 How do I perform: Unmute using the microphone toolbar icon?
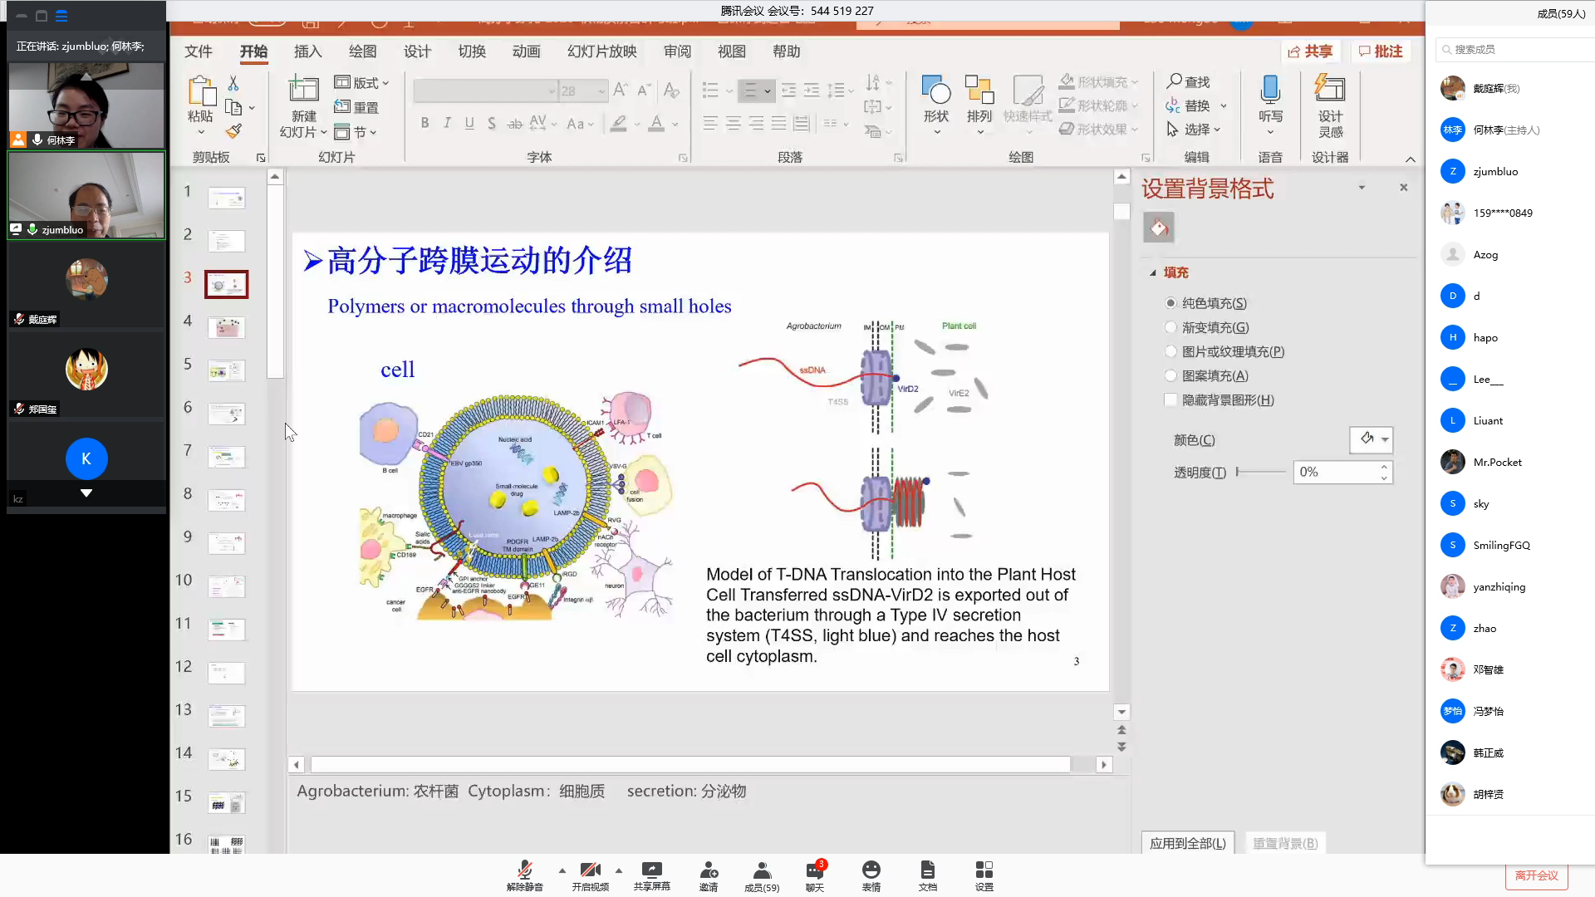(524, 870)
